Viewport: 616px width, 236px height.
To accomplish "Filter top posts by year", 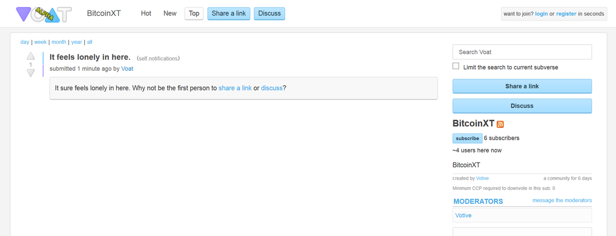I will click(x=77, y=42).
